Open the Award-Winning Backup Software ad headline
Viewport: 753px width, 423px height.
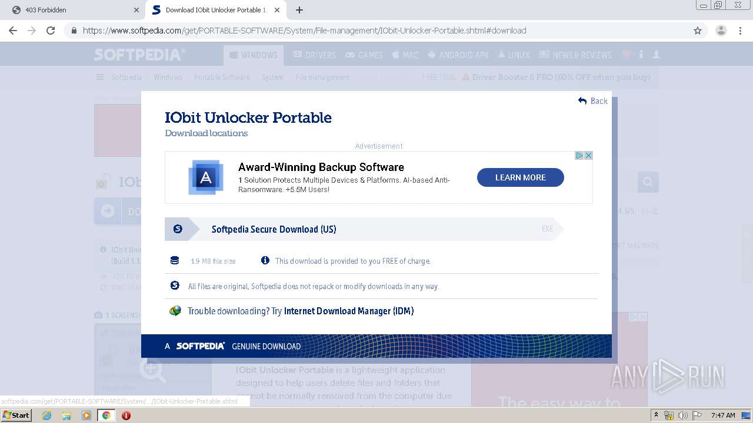tap(321, 167)
